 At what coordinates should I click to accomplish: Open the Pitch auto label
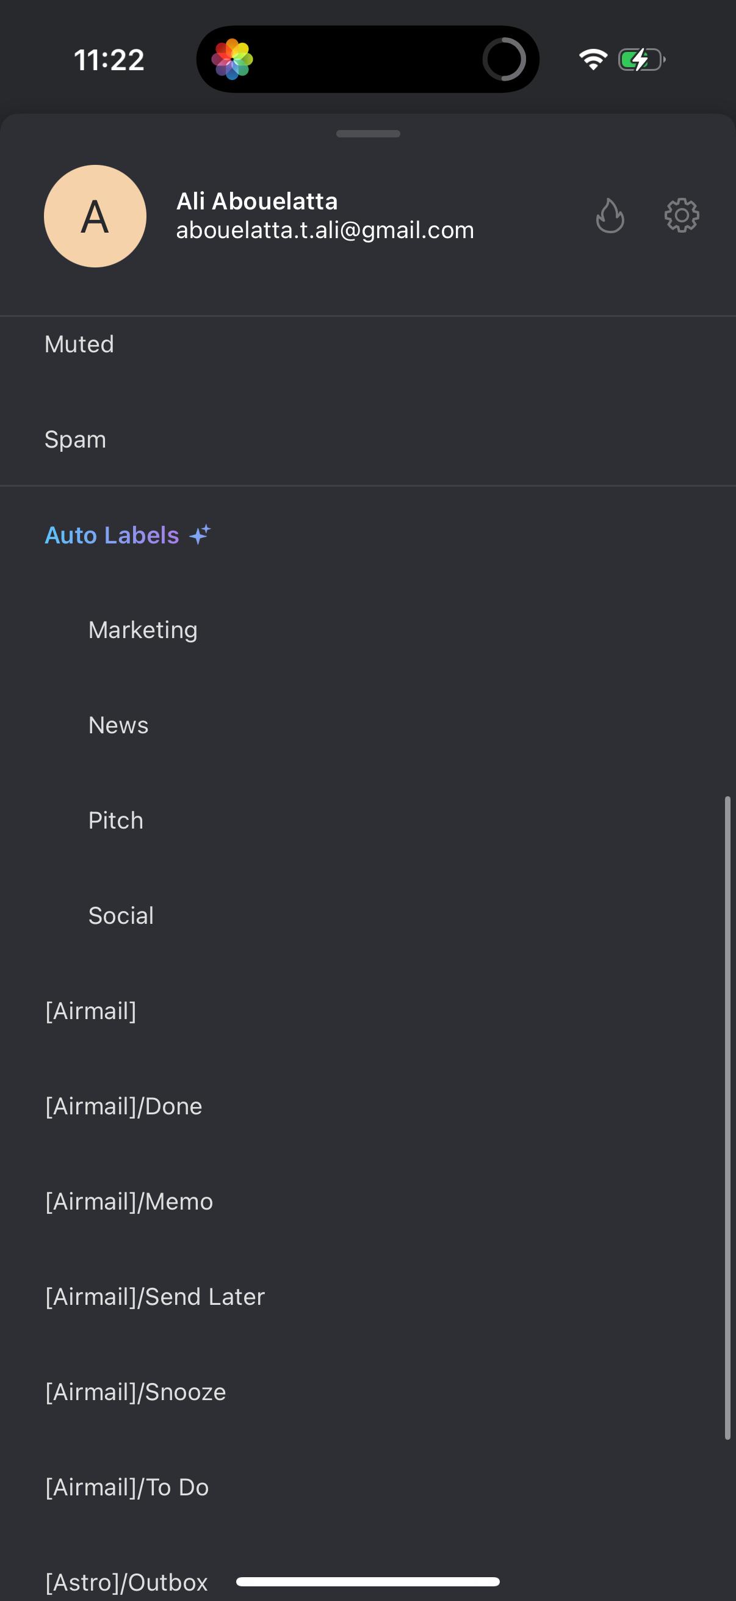[116, 821]
